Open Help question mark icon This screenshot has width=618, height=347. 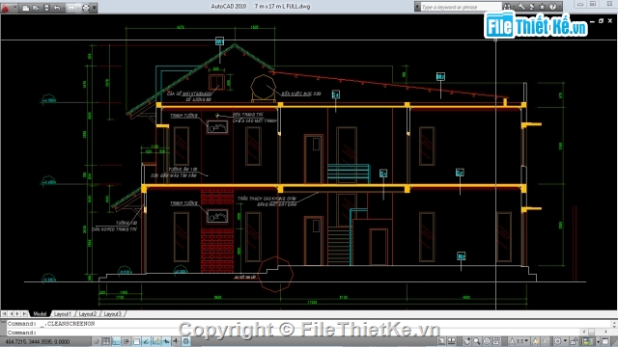click(552, 7)
